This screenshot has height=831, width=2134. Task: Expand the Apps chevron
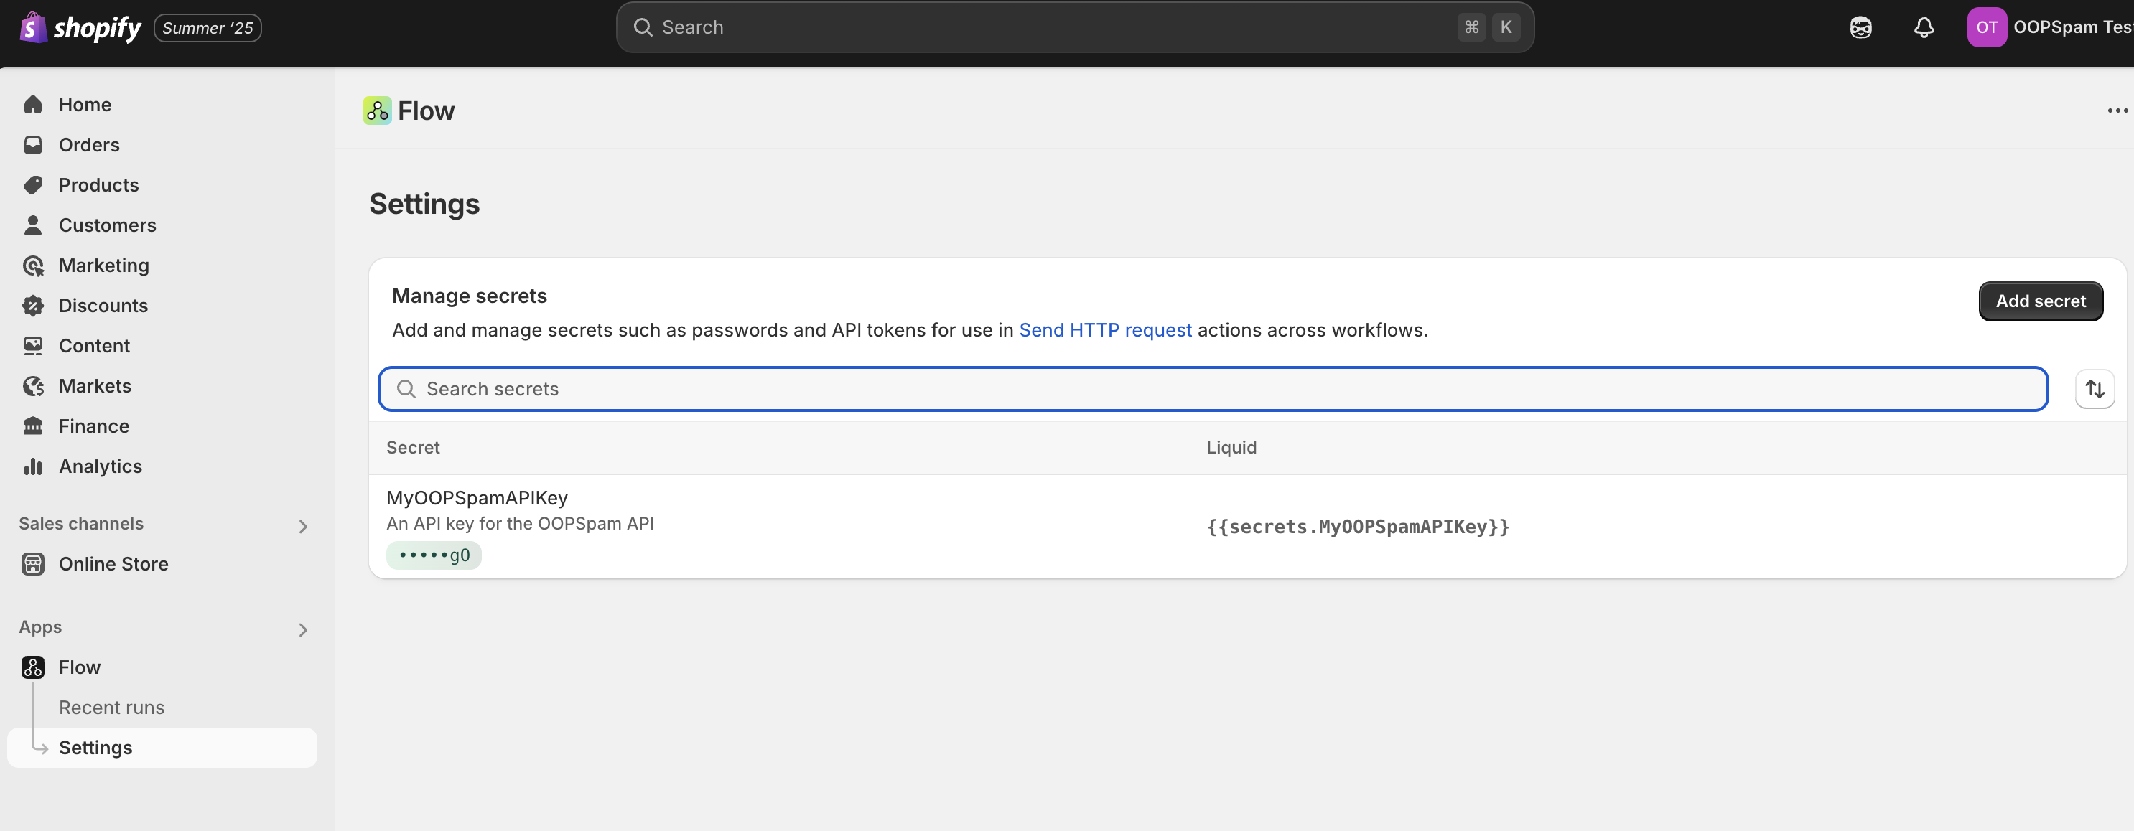point(303,630)
